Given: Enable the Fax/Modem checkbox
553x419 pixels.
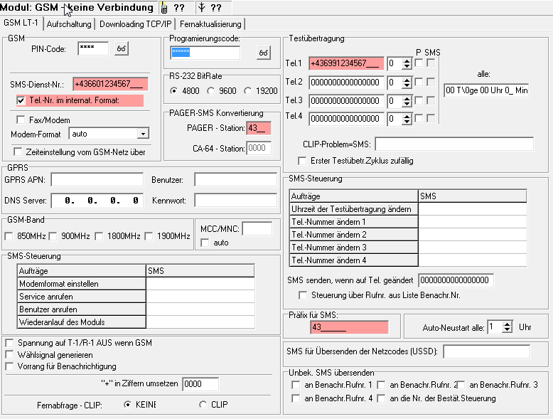Looking at the screenshot, I should [21, 120].
